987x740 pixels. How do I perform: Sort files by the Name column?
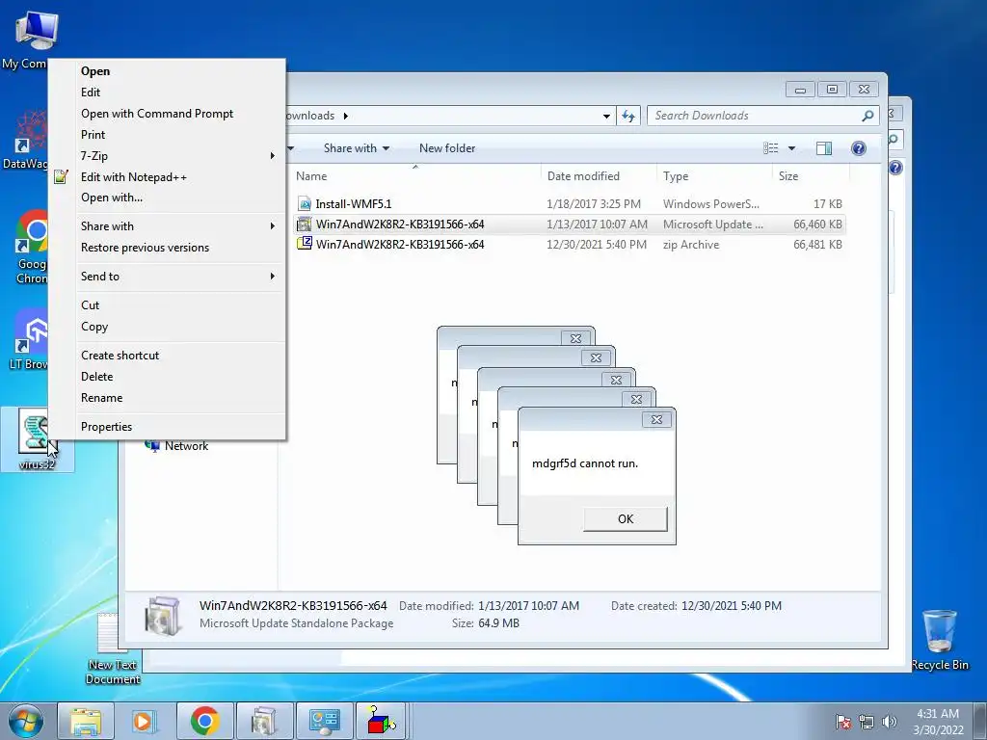pos(415,176)
